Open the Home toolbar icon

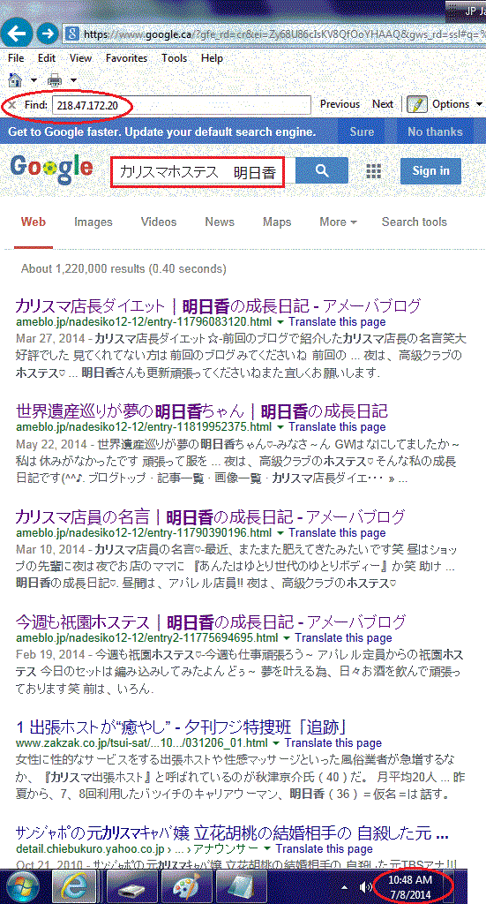coord(17,79)
